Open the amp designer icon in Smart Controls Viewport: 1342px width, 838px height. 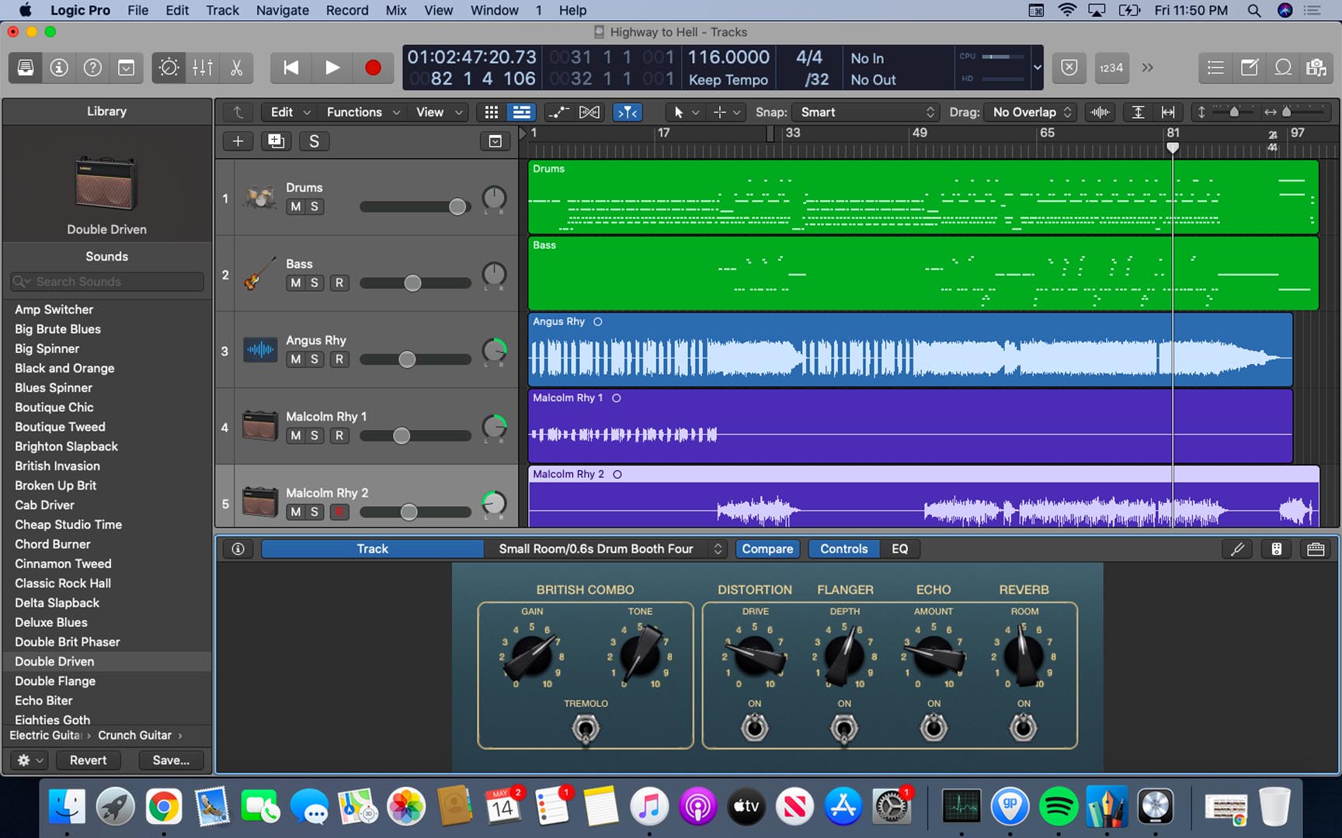coord(1277,549)
